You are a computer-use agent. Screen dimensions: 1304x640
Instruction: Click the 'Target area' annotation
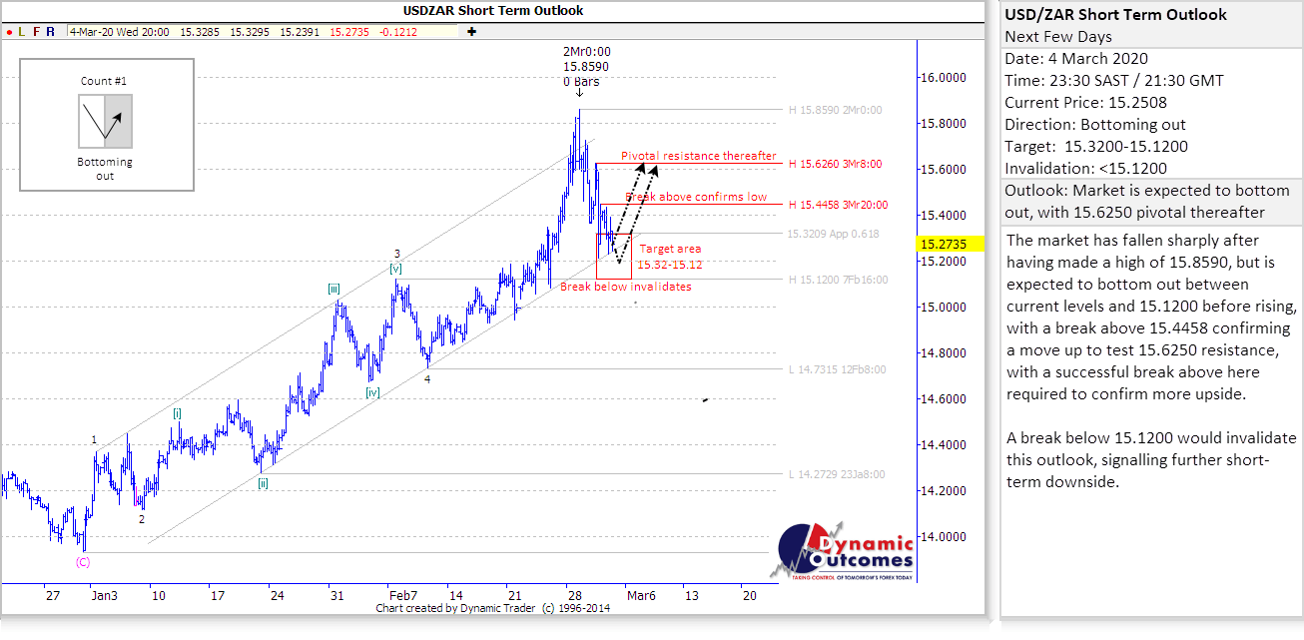(670, 249)
